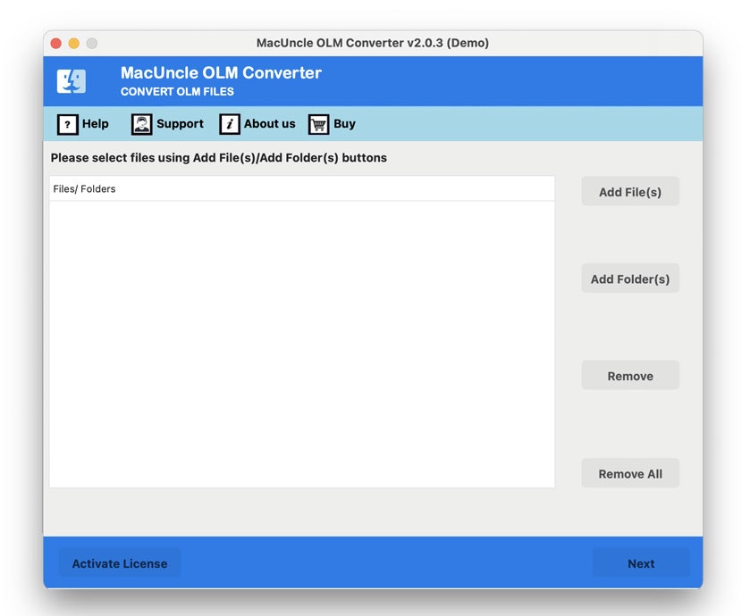Minimize the converter window
This screenshot has width=742, height=616.
pyautogui.click(x=73, y=42)
